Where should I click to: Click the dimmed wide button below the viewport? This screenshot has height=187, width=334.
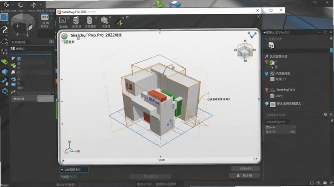(150, 176)
